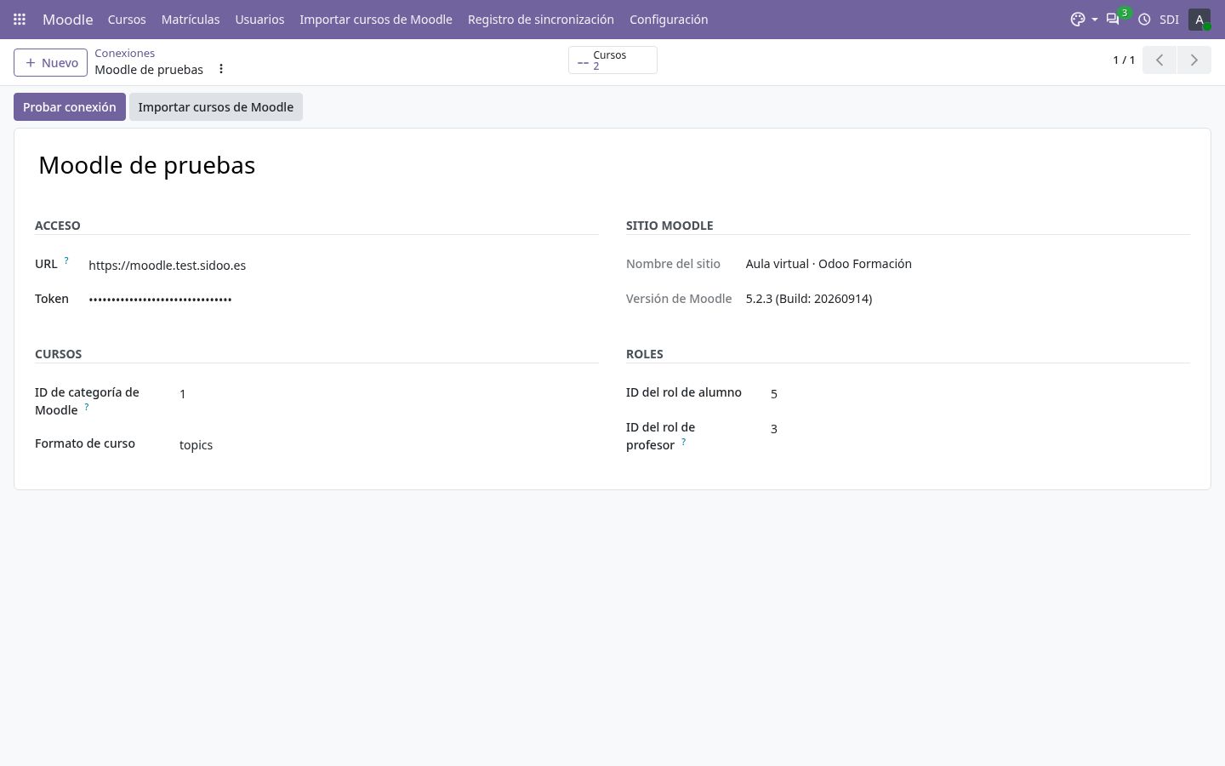Open the apps grid home menu
This screenshot has width=1225, height=766.
tap(20, 19)
